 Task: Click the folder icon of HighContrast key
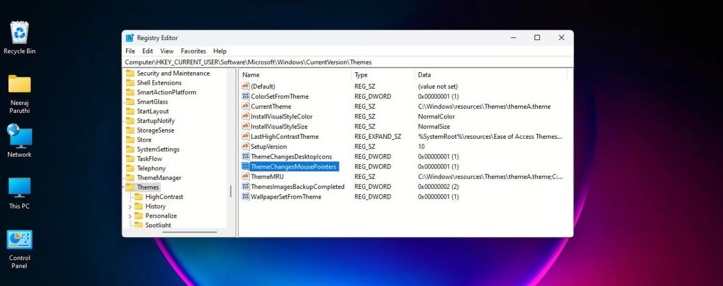138,197
